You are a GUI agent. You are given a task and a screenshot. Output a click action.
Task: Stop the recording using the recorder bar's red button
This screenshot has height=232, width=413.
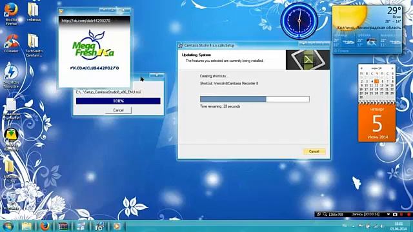pyautogui.click(x=409, y=215)
